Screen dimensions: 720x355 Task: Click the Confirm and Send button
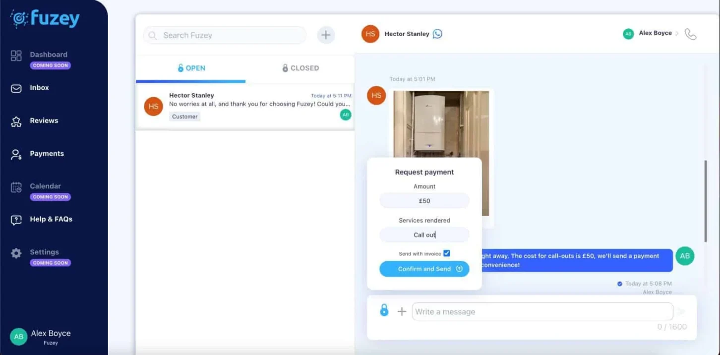click(x=424, y=269)
